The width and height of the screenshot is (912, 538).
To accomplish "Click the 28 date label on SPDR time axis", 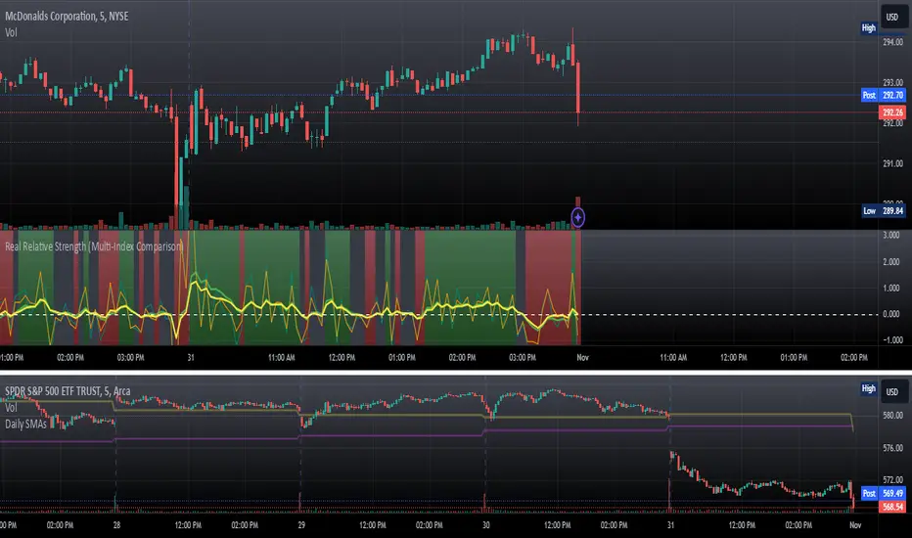I will click(116, 525).
